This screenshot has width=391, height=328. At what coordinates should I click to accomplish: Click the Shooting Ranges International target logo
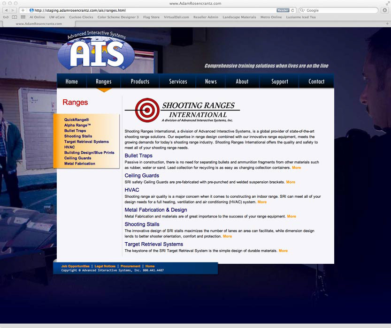pyautogui.click(x=147, y=110)
